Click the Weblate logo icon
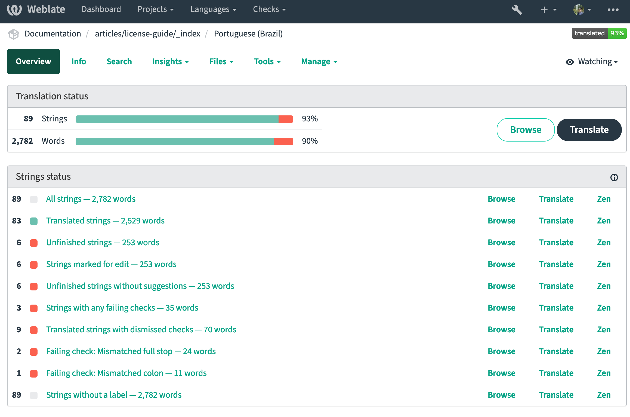The image size is (630, 417). coord(14,10)
